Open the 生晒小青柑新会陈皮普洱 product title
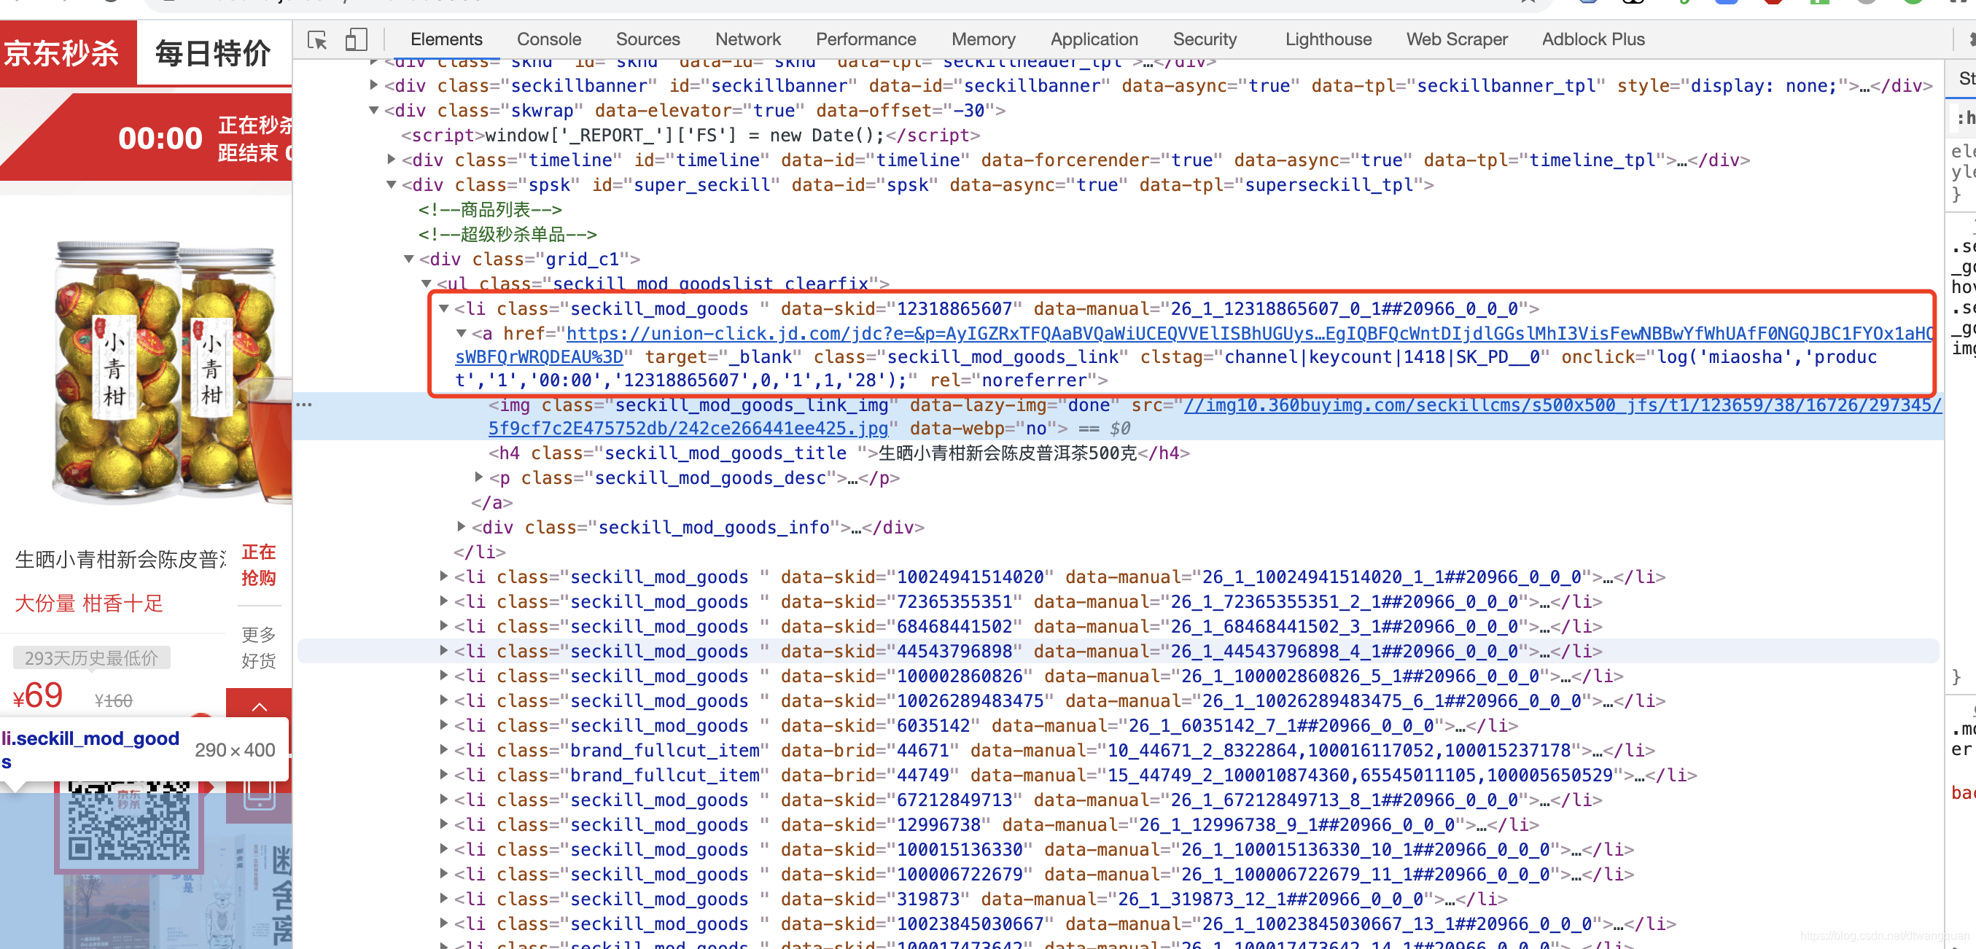 [x=121, y=559]
